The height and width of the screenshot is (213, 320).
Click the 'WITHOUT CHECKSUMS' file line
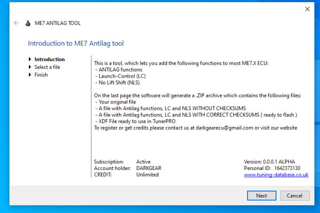pos(170,108)
